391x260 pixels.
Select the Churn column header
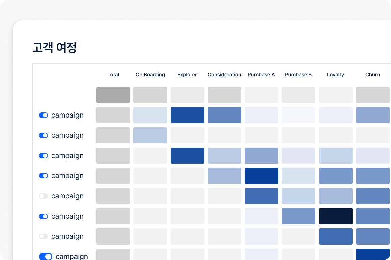[x=372, y=75]
